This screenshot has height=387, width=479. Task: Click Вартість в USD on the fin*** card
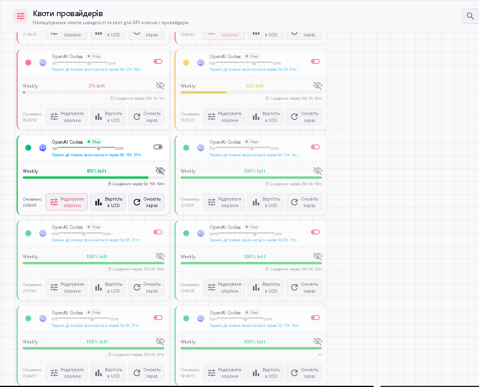[265, 202]
